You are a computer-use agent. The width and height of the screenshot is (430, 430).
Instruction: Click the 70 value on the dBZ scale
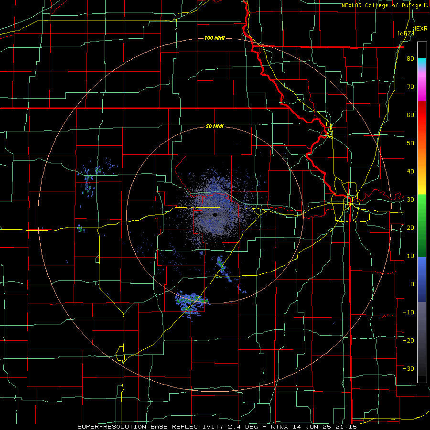[410, 87]
